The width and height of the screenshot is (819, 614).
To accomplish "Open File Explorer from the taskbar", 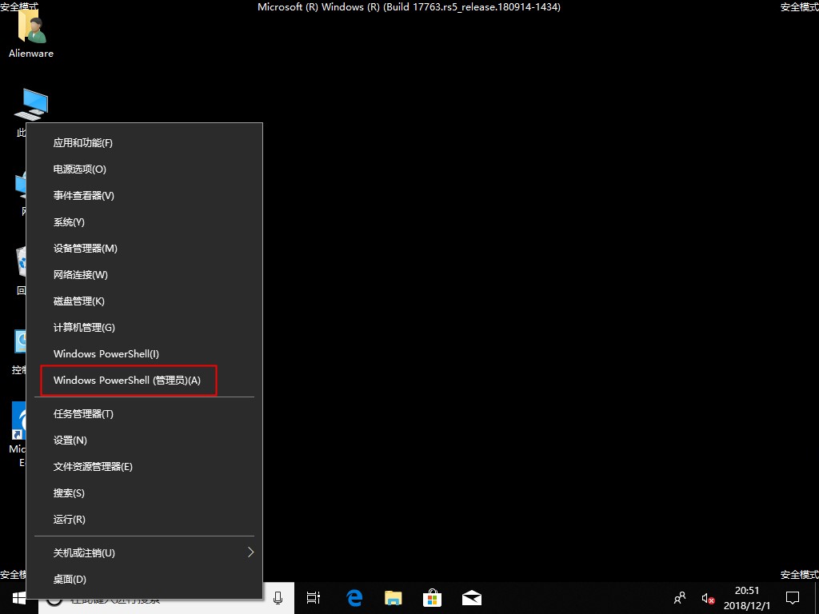I will pos(393,597).
